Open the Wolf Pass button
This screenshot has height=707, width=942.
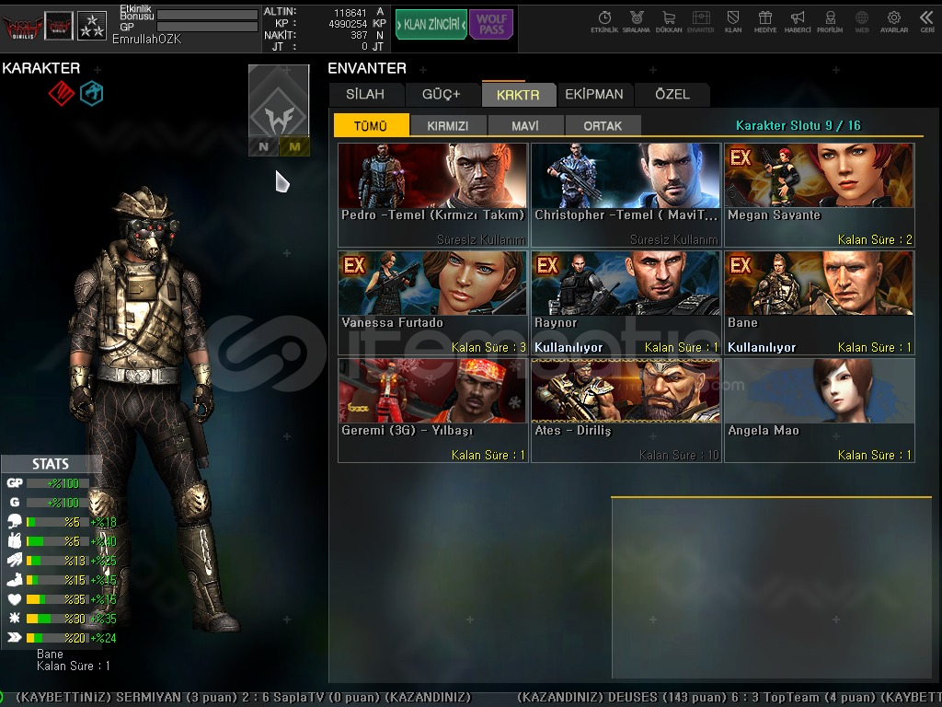tap(491, 25)
